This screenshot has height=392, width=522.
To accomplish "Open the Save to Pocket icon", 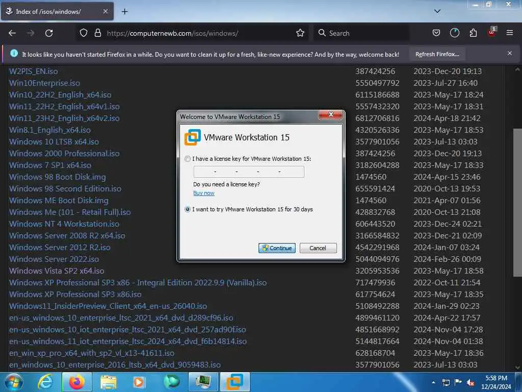I will coord(436,33).
